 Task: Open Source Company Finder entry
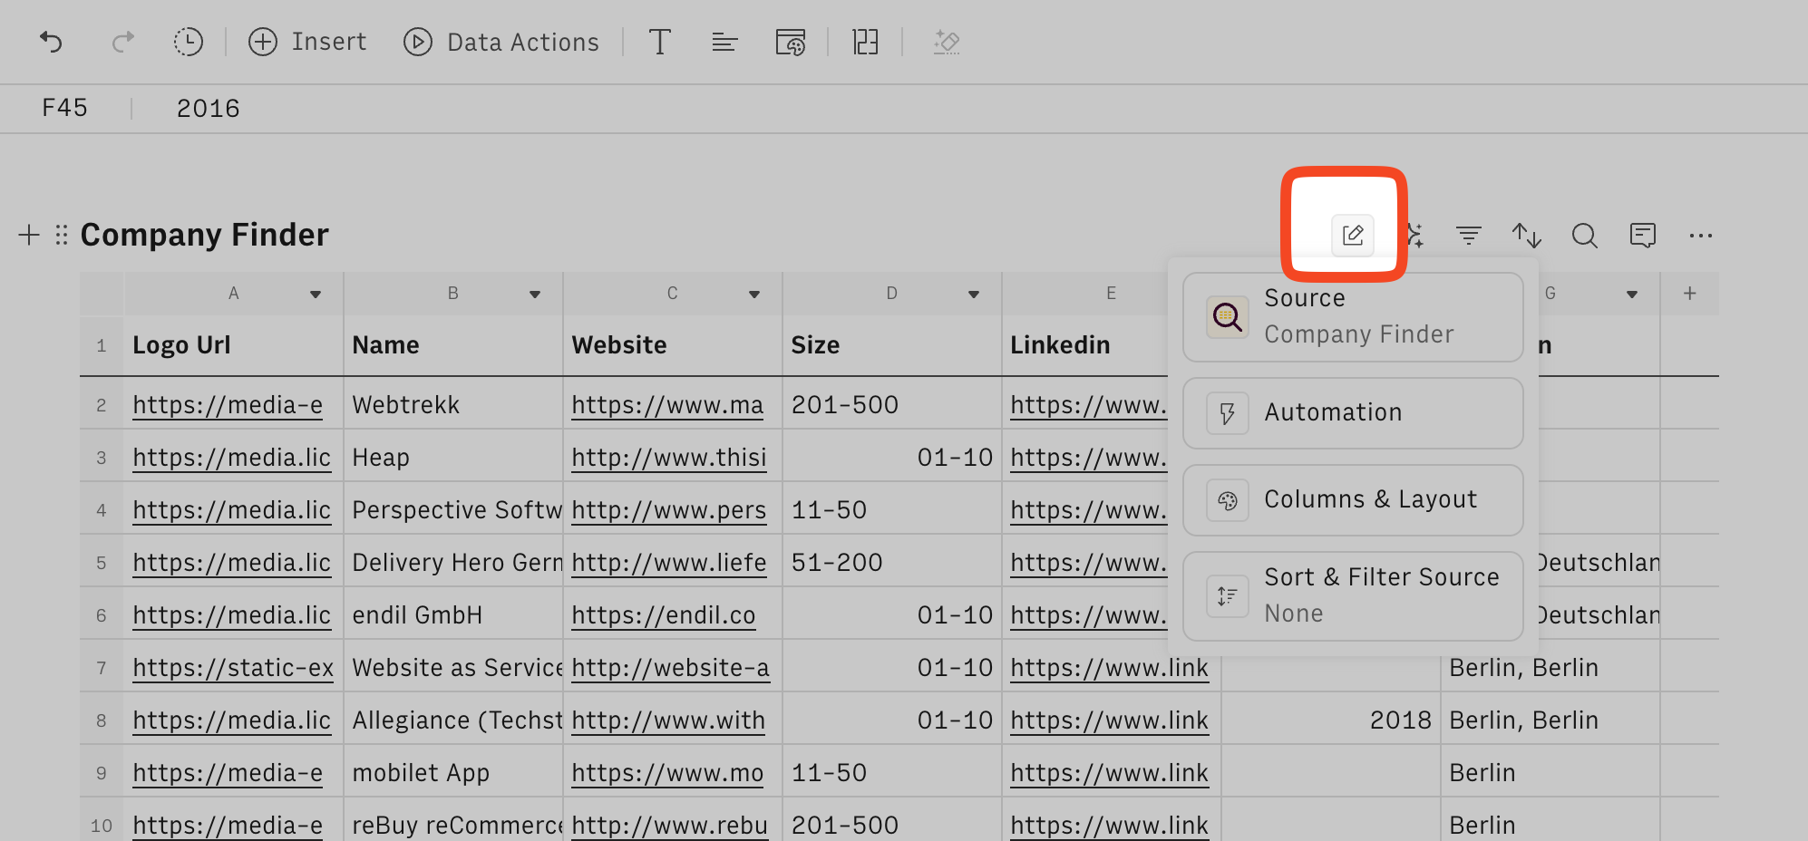(x=1353, y=317)
